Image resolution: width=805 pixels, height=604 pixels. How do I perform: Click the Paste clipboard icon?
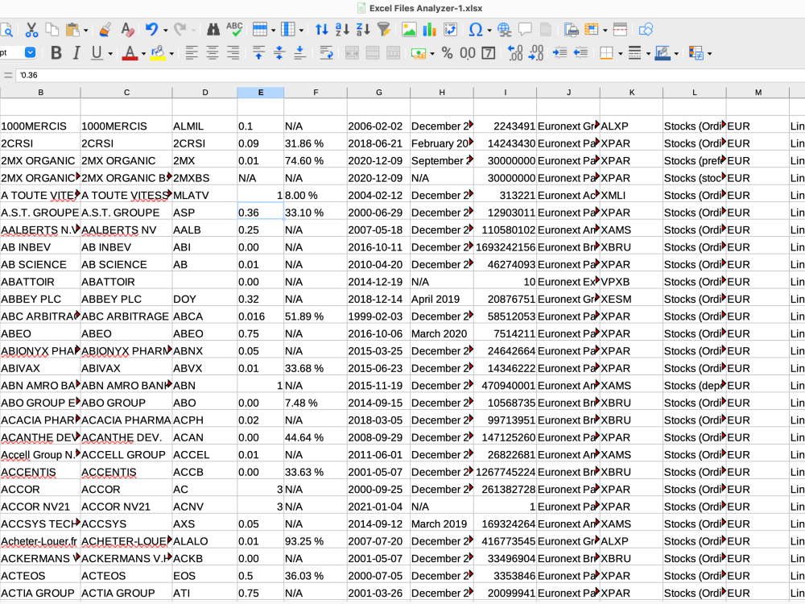[72, 30]
